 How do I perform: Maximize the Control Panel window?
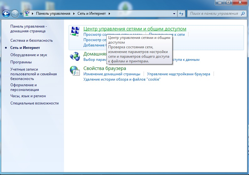(228, 3)
